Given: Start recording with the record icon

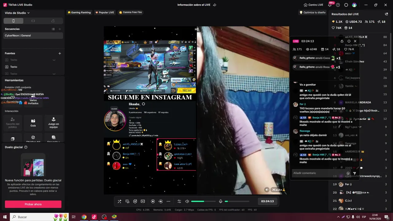Looking at the screenshot, I should point(153,201).
